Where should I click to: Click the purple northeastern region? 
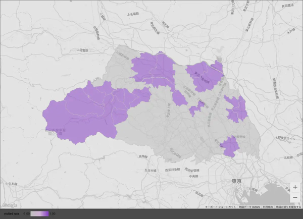205,76
